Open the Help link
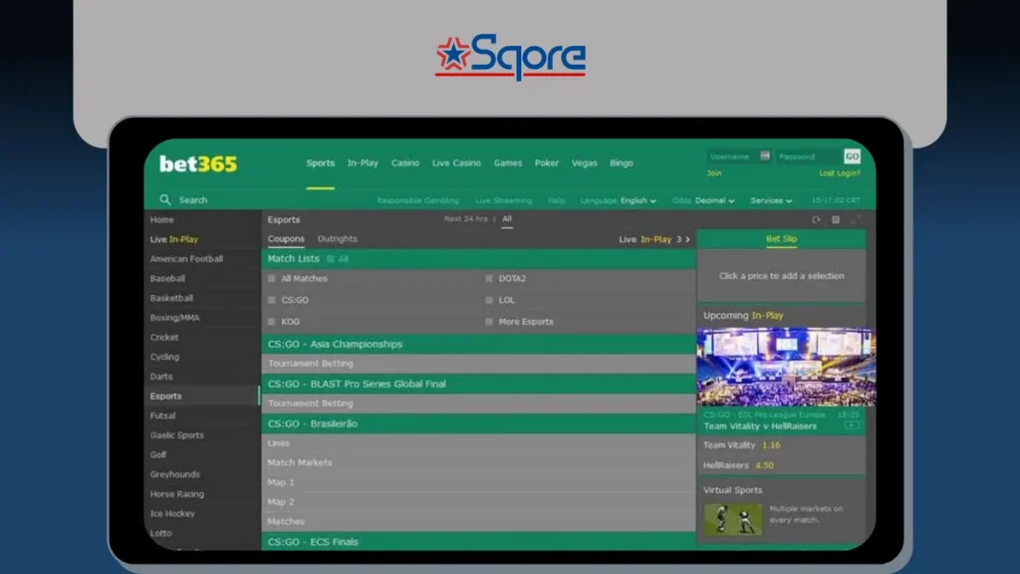The height and width of the screenshot is (574, 1020). pyautogui.click(x=556, y=200)
